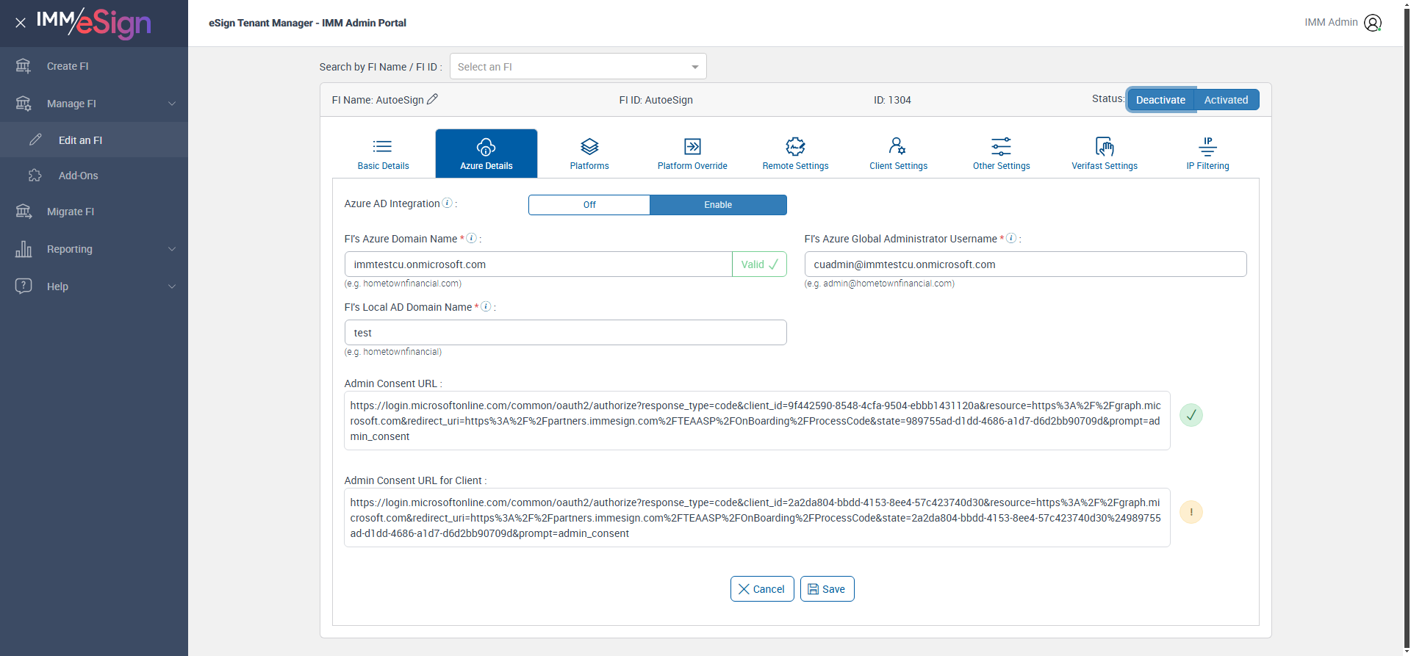Click the Save button
Viewport: 1411px width, 656px height.
pos(827,588)
